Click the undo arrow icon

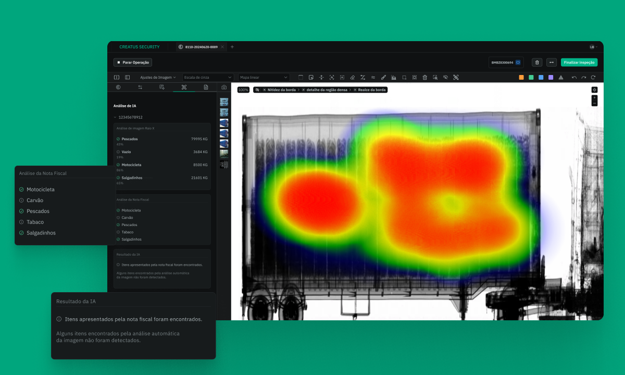tap(574, 78)
